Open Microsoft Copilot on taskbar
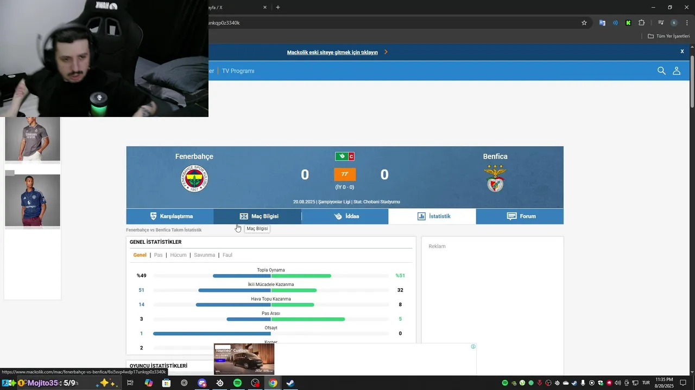Screen dimensions: 695x390 [x=148, y=383]
